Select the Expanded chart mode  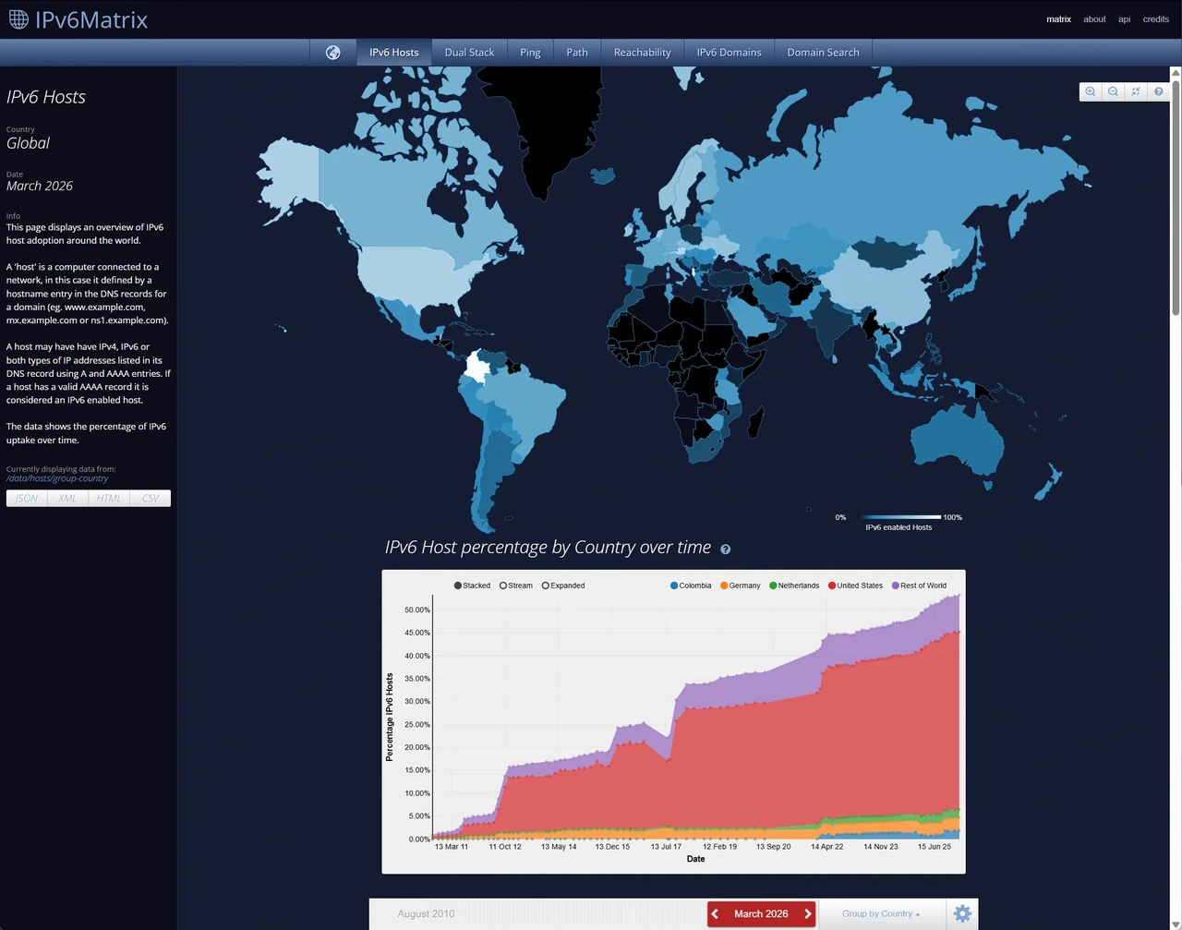click(x=563, y=586)
